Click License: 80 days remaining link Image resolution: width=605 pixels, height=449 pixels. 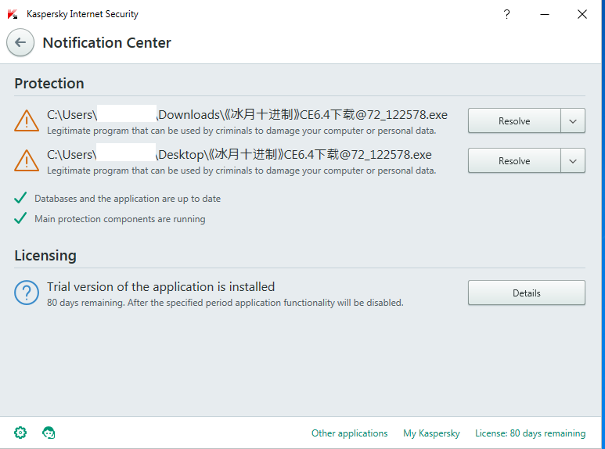click(530, 433)
